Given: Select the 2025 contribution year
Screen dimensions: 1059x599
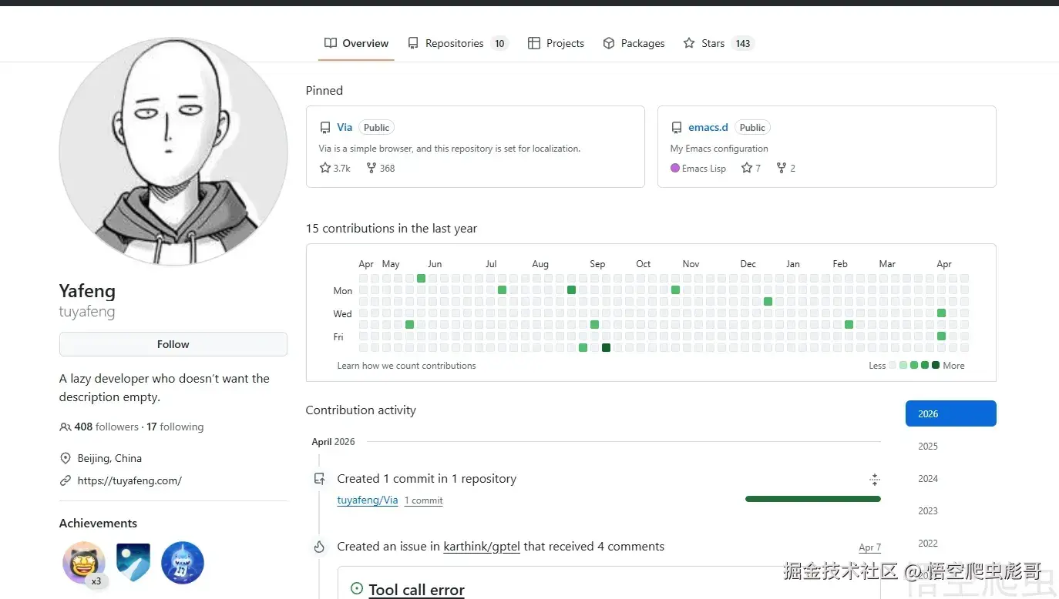Looking at the screenshot, I should click(928, 446).
